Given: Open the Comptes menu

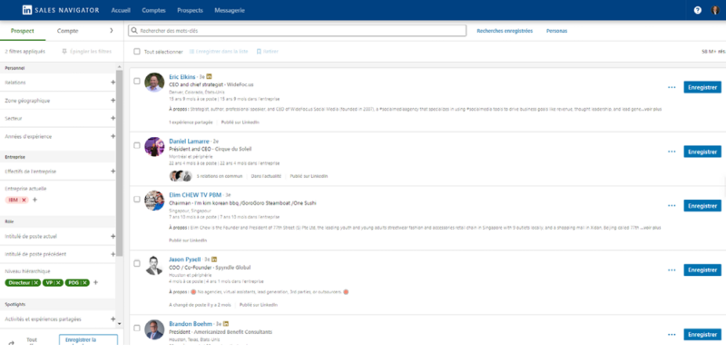Looking at the screenshot, I should 153,10.
